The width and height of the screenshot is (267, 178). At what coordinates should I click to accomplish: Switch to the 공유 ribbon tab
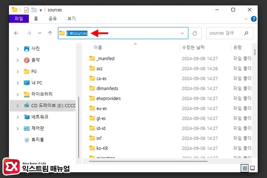pyautogui.click(x=53, y=19)
